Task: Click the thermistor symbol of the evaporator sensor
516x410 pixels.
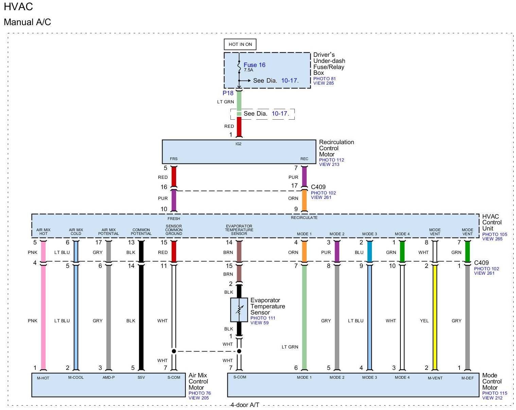Action: click(x=239, y=310)
